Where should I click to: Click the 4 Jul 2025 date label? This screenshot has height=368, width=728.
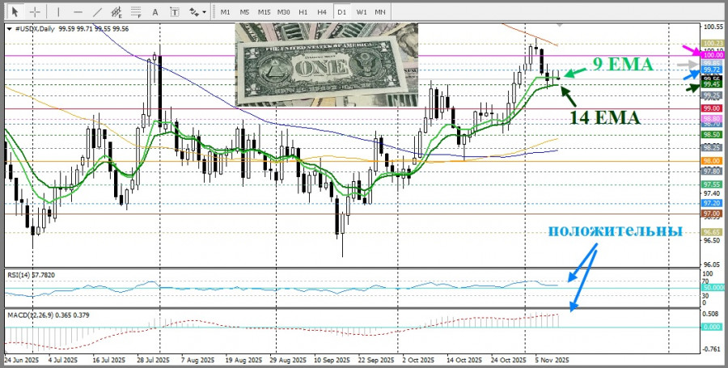click(62, 360)
